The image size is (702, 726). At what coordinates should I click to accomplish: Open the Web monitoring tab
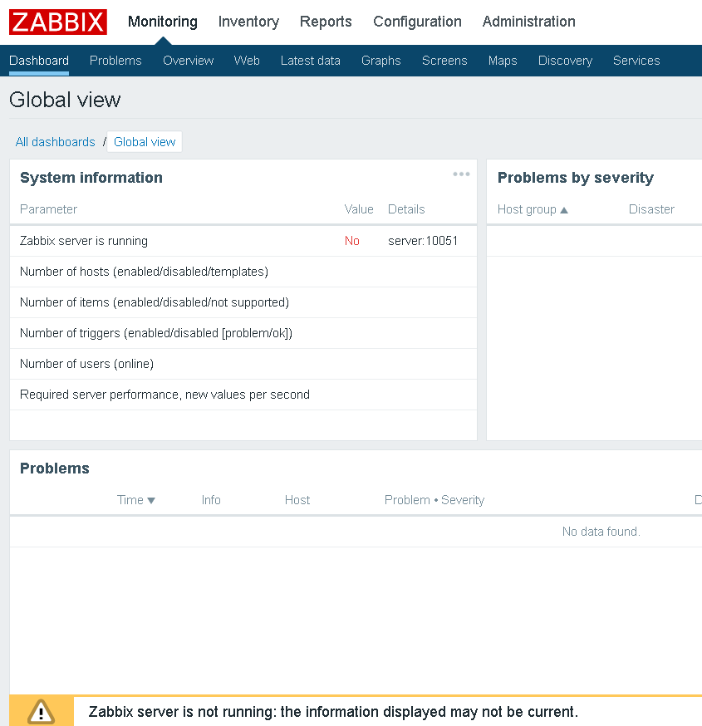pyautogui.click(x=247, y=60)
